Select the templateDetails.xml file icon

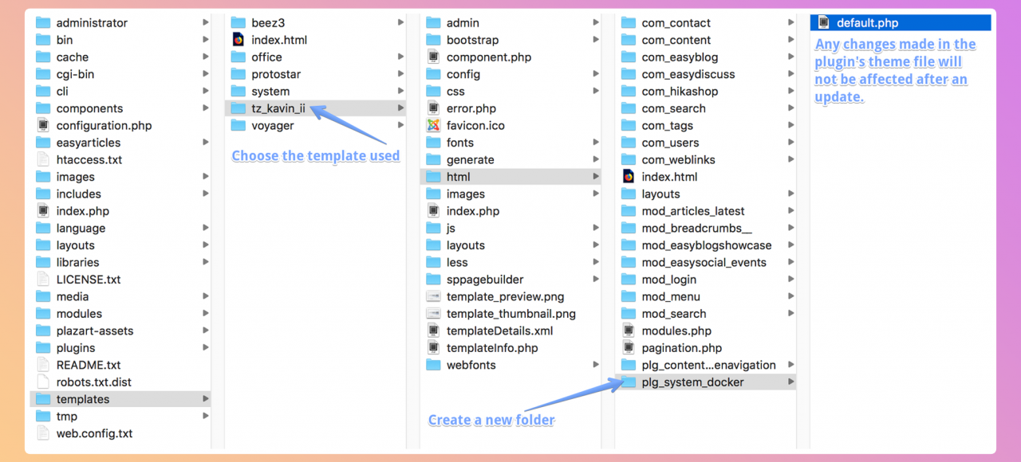[433, 331]
